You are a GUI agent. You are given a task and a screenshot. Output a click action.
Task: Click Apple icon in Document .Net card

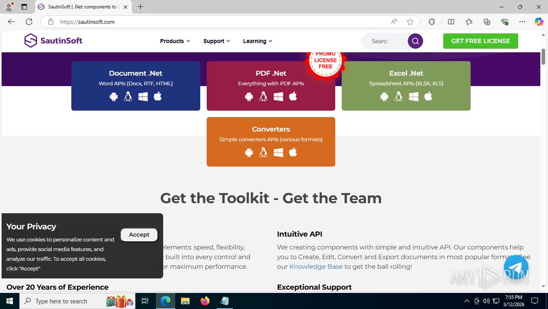pyautogui.click(x=158, y=96)
